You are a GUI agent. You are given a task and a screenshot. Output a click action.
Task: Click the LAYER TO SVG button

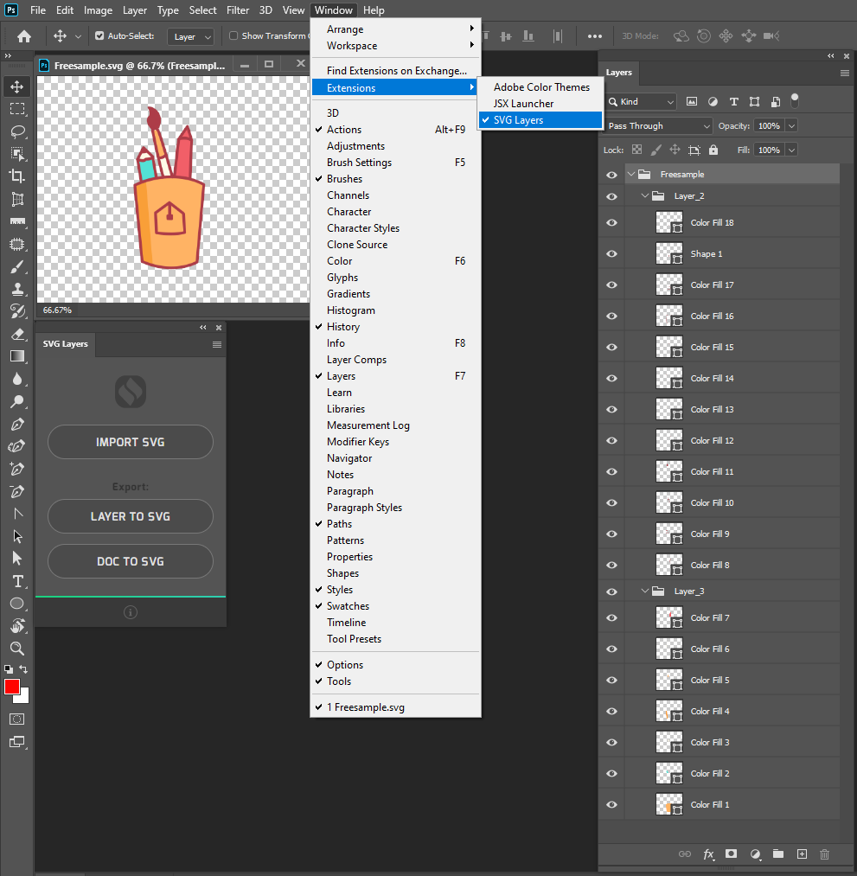point(131,516)
